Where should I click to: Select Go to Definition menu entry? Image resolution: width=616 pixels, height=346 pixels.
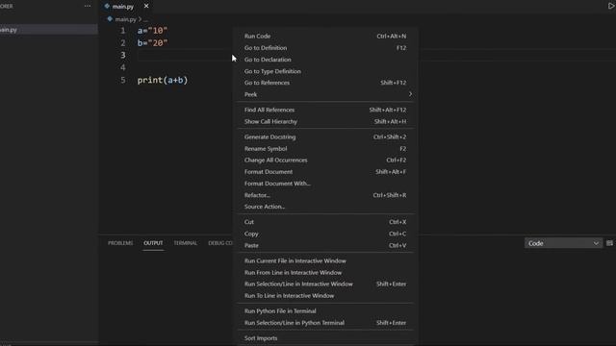pos(325,48)
